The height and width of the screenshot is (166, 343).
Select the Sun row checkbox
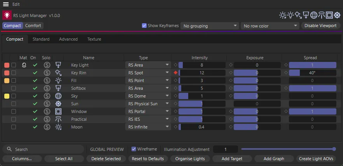pos(14,104)
